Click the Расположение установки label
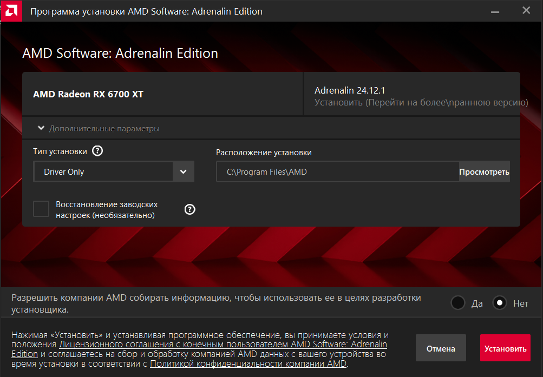This screenshot has height=377, width=543. point(264,152)
